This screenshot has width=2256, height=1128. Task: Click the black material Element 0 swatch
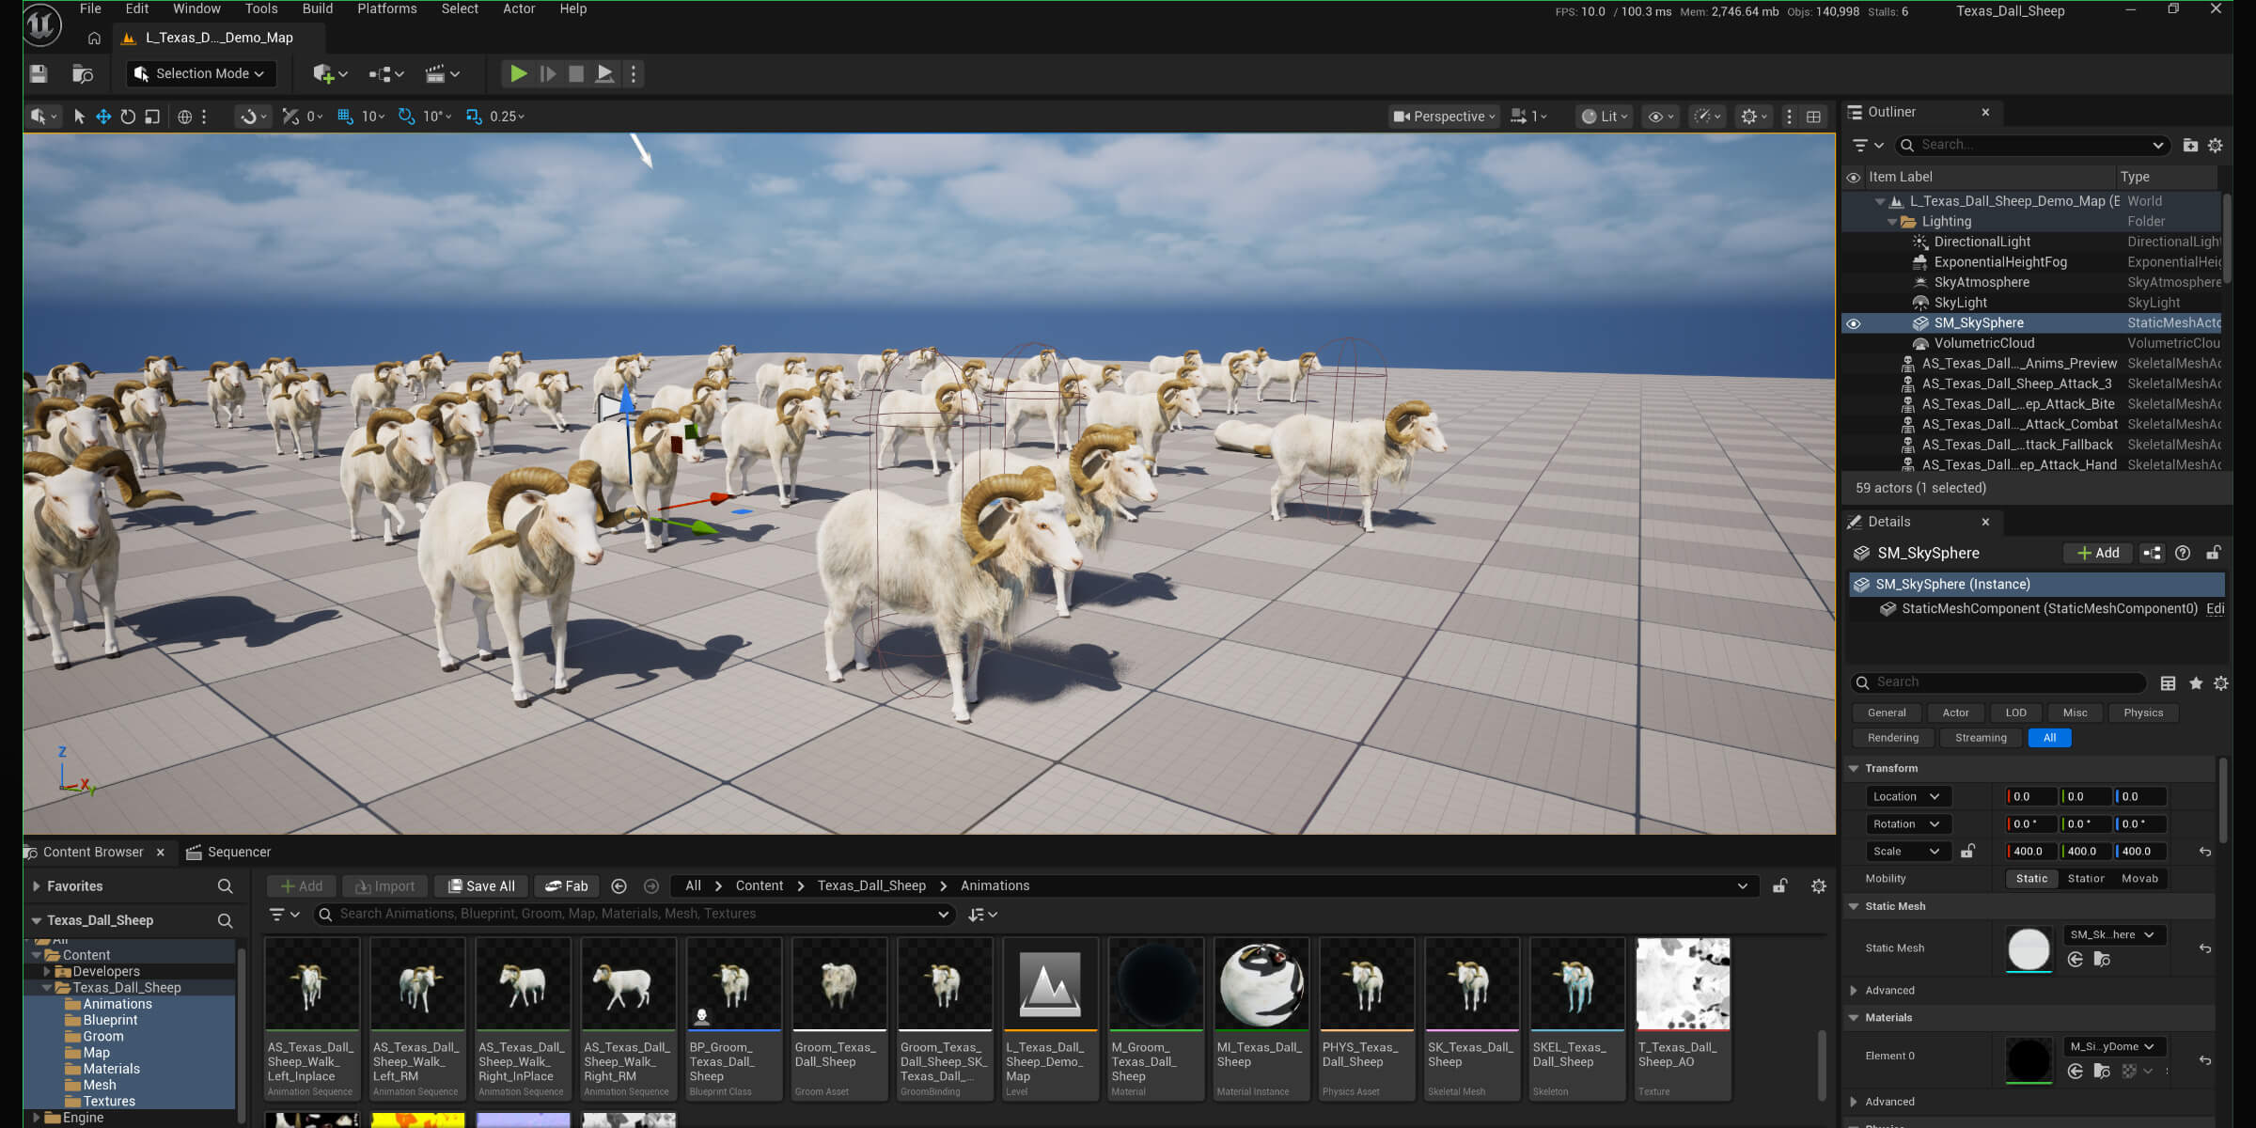tap(2029, 1060)
